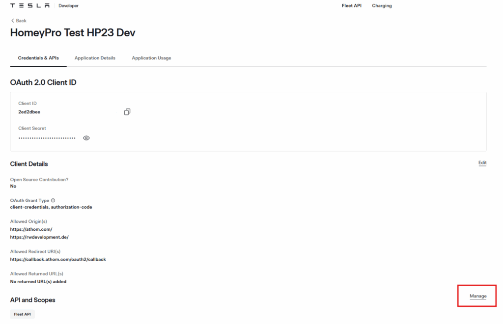Click 'No returned URL(s) added' text
503x324 pixels.
click(x=38, y=281)
